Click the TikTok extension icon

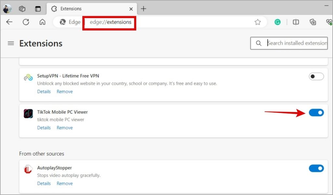coord(28,114)
